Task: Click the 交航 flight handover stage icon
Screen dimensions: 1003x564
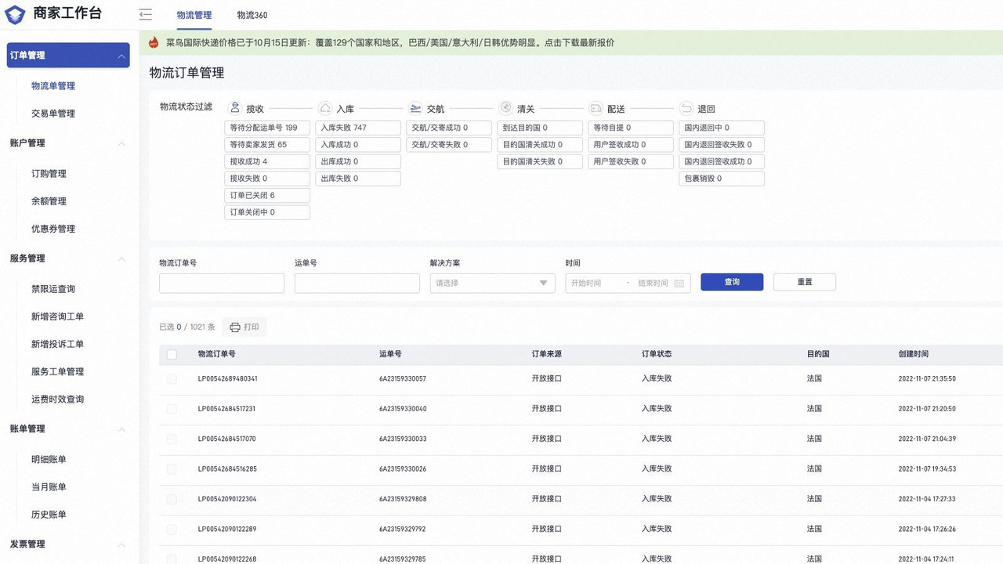Action: [415, 108]
